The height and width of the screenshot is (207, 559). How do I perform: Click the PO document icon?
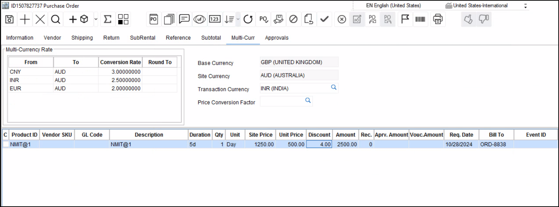pos(154,19)
